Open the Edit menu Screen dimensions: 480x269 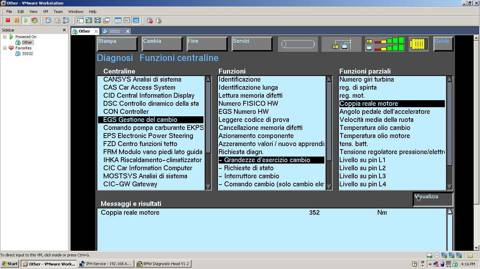[x=21, y=12]
